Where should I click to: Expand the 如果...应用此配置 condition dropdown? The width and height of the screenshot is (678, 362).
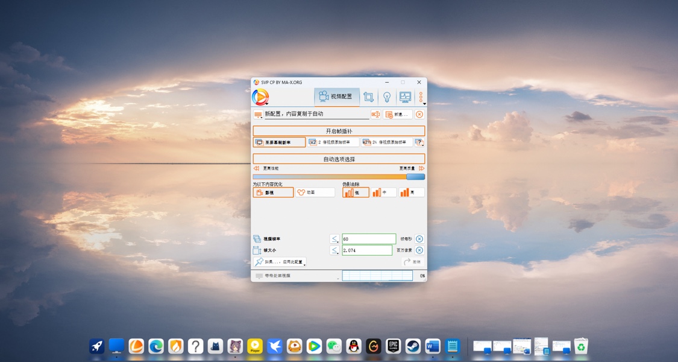coord(280,262)
